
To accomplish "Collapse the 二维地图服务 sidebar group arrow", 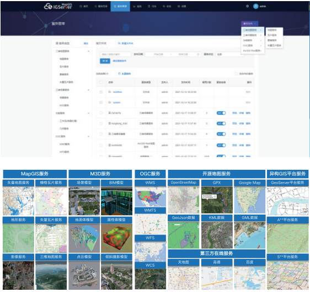I will click(89, 51).
